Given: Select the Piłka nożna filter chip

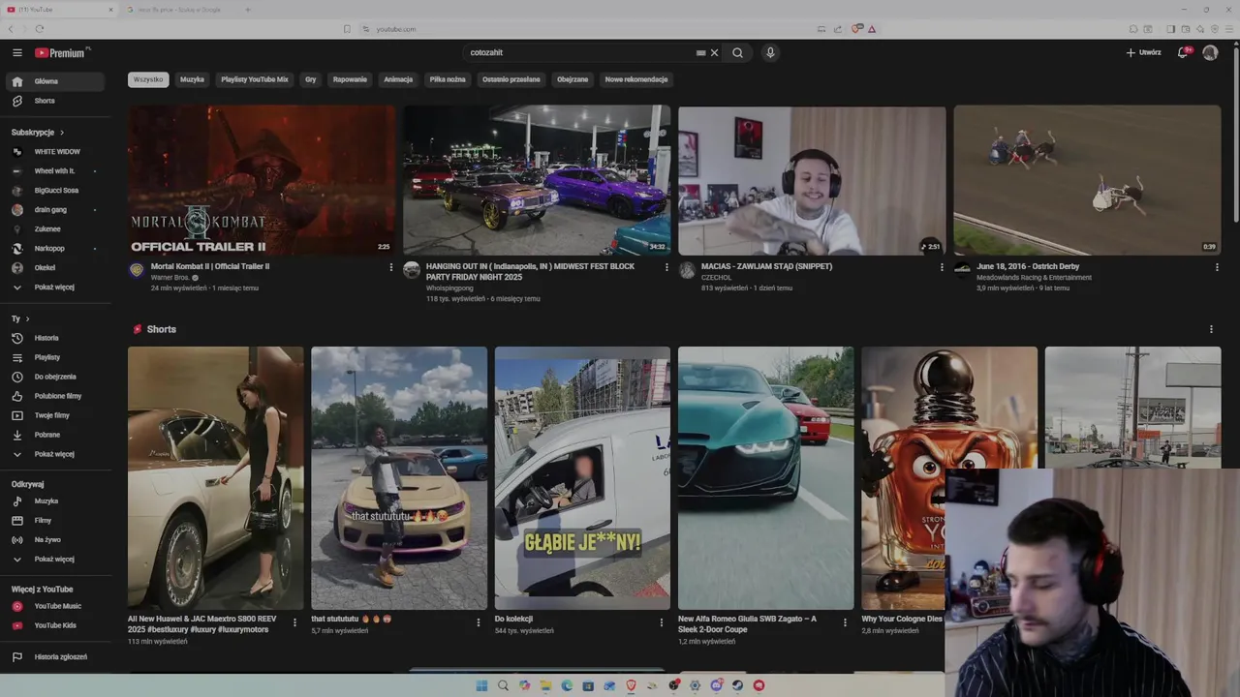Looking at the screenshot, I should (x=448, y=79).
